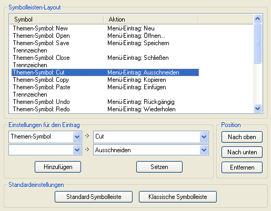Click the scroll up arrow in list

pos(257,18)
